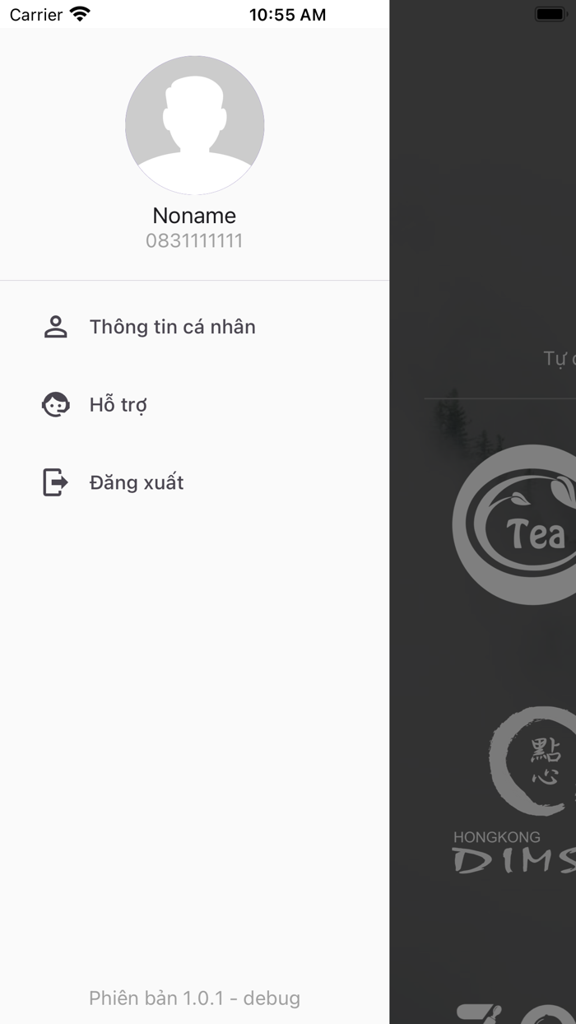
Task: Tap the dimmed 'Tự' text behind drawer
Action: click(x=559, y=359)
